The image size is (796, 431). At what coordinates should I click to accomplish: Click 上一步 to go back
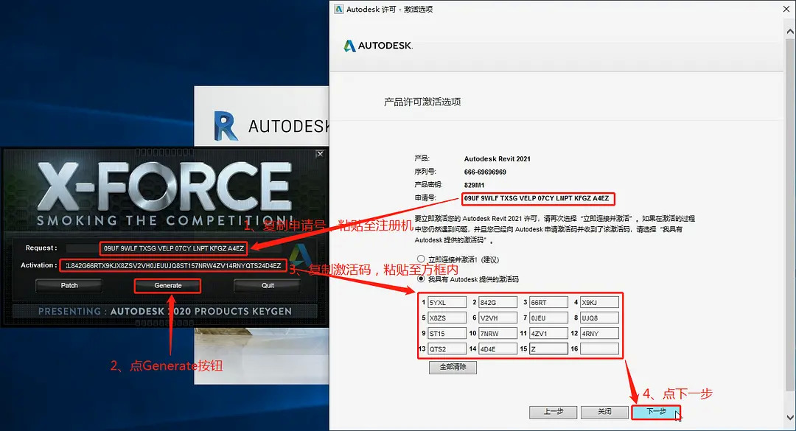552,412
